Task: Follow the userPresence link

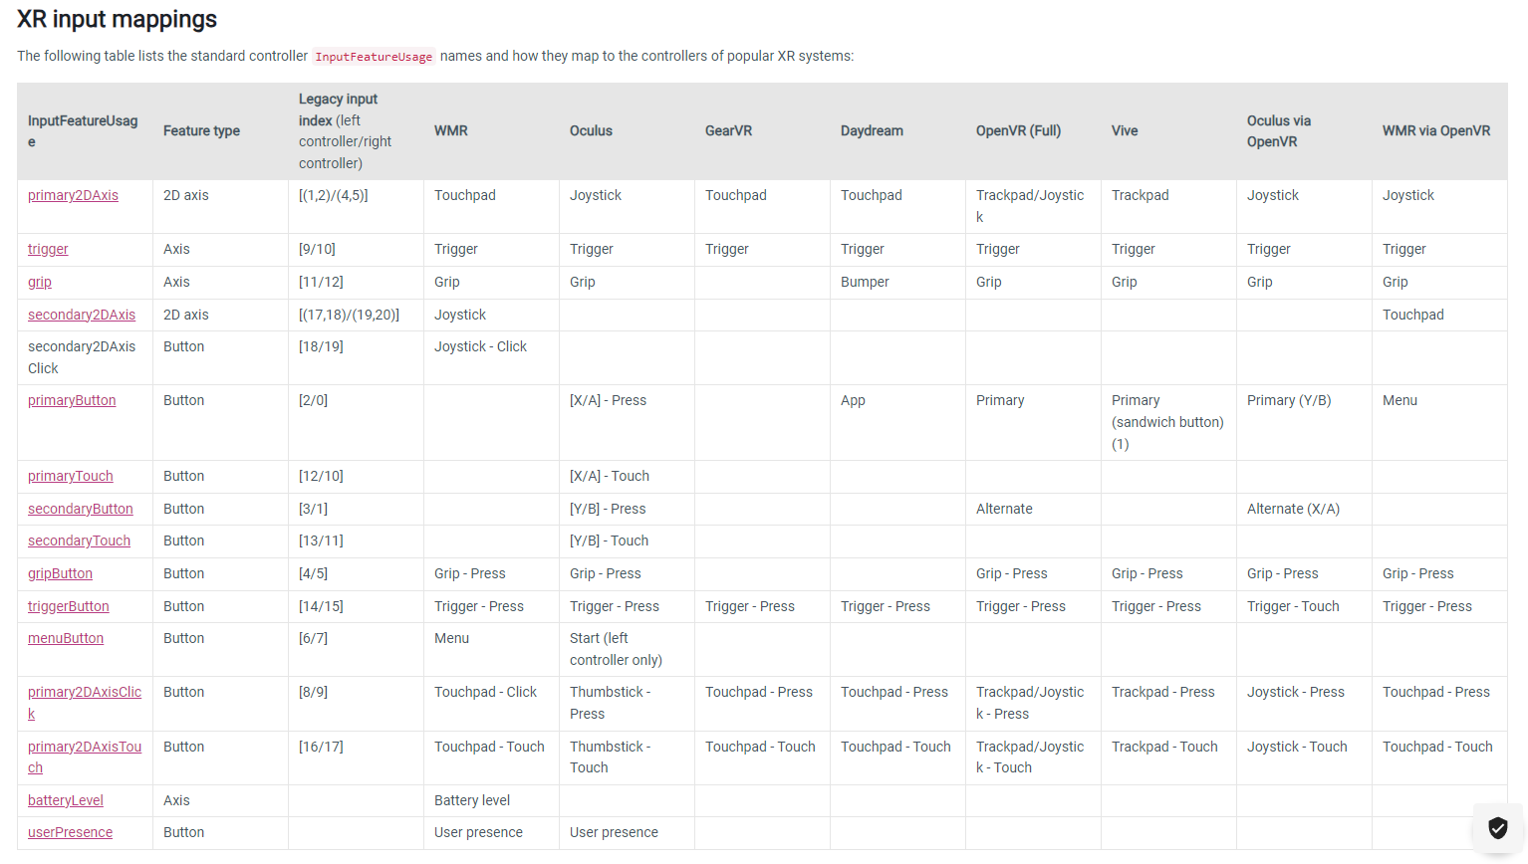Action: (70, 832)
